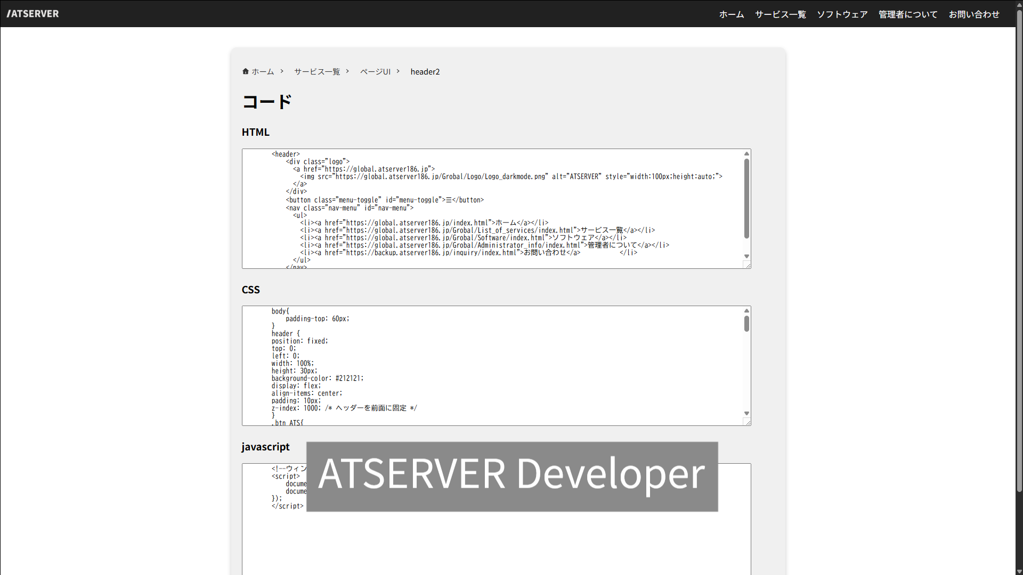Click the nav class="nav-menu" code line
The image size is (1023, 575).
(x=350, y=208)
